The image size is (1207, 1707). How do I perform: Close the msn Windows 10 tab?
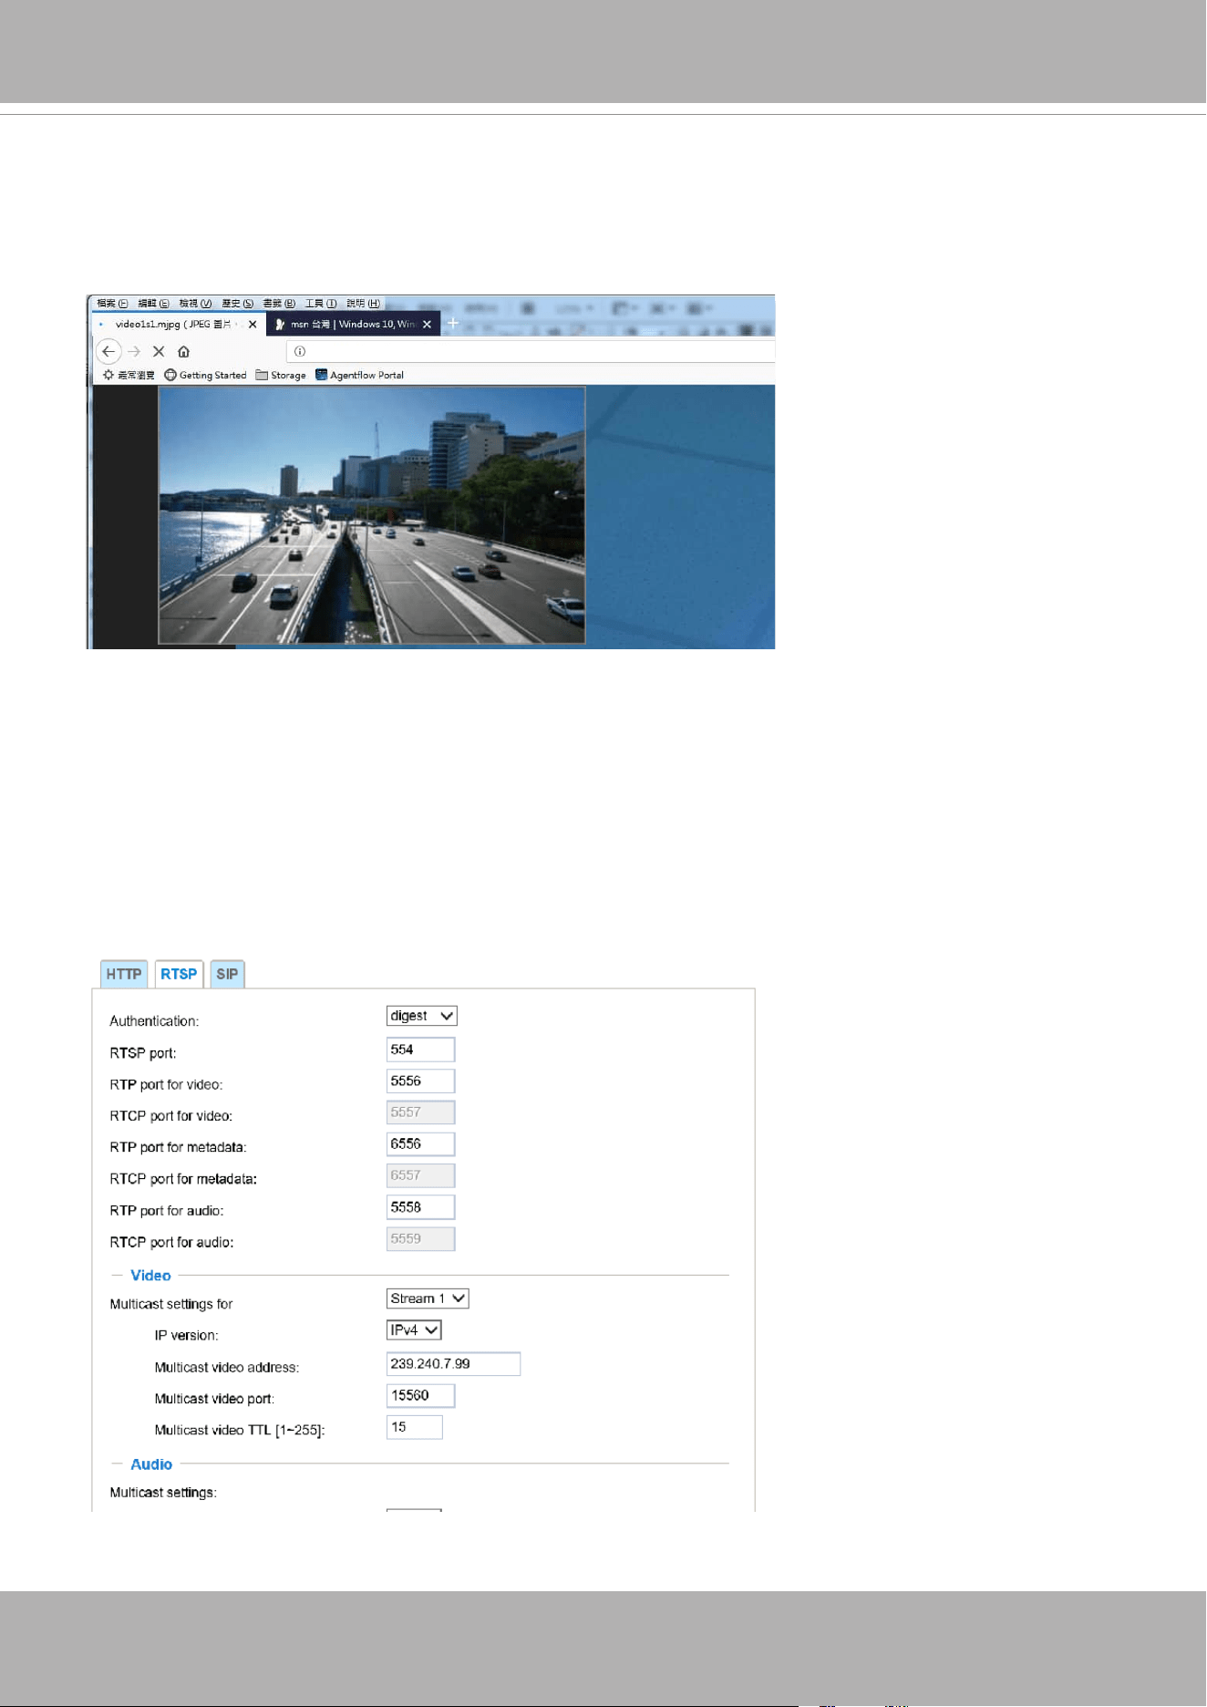coord(427,324)
